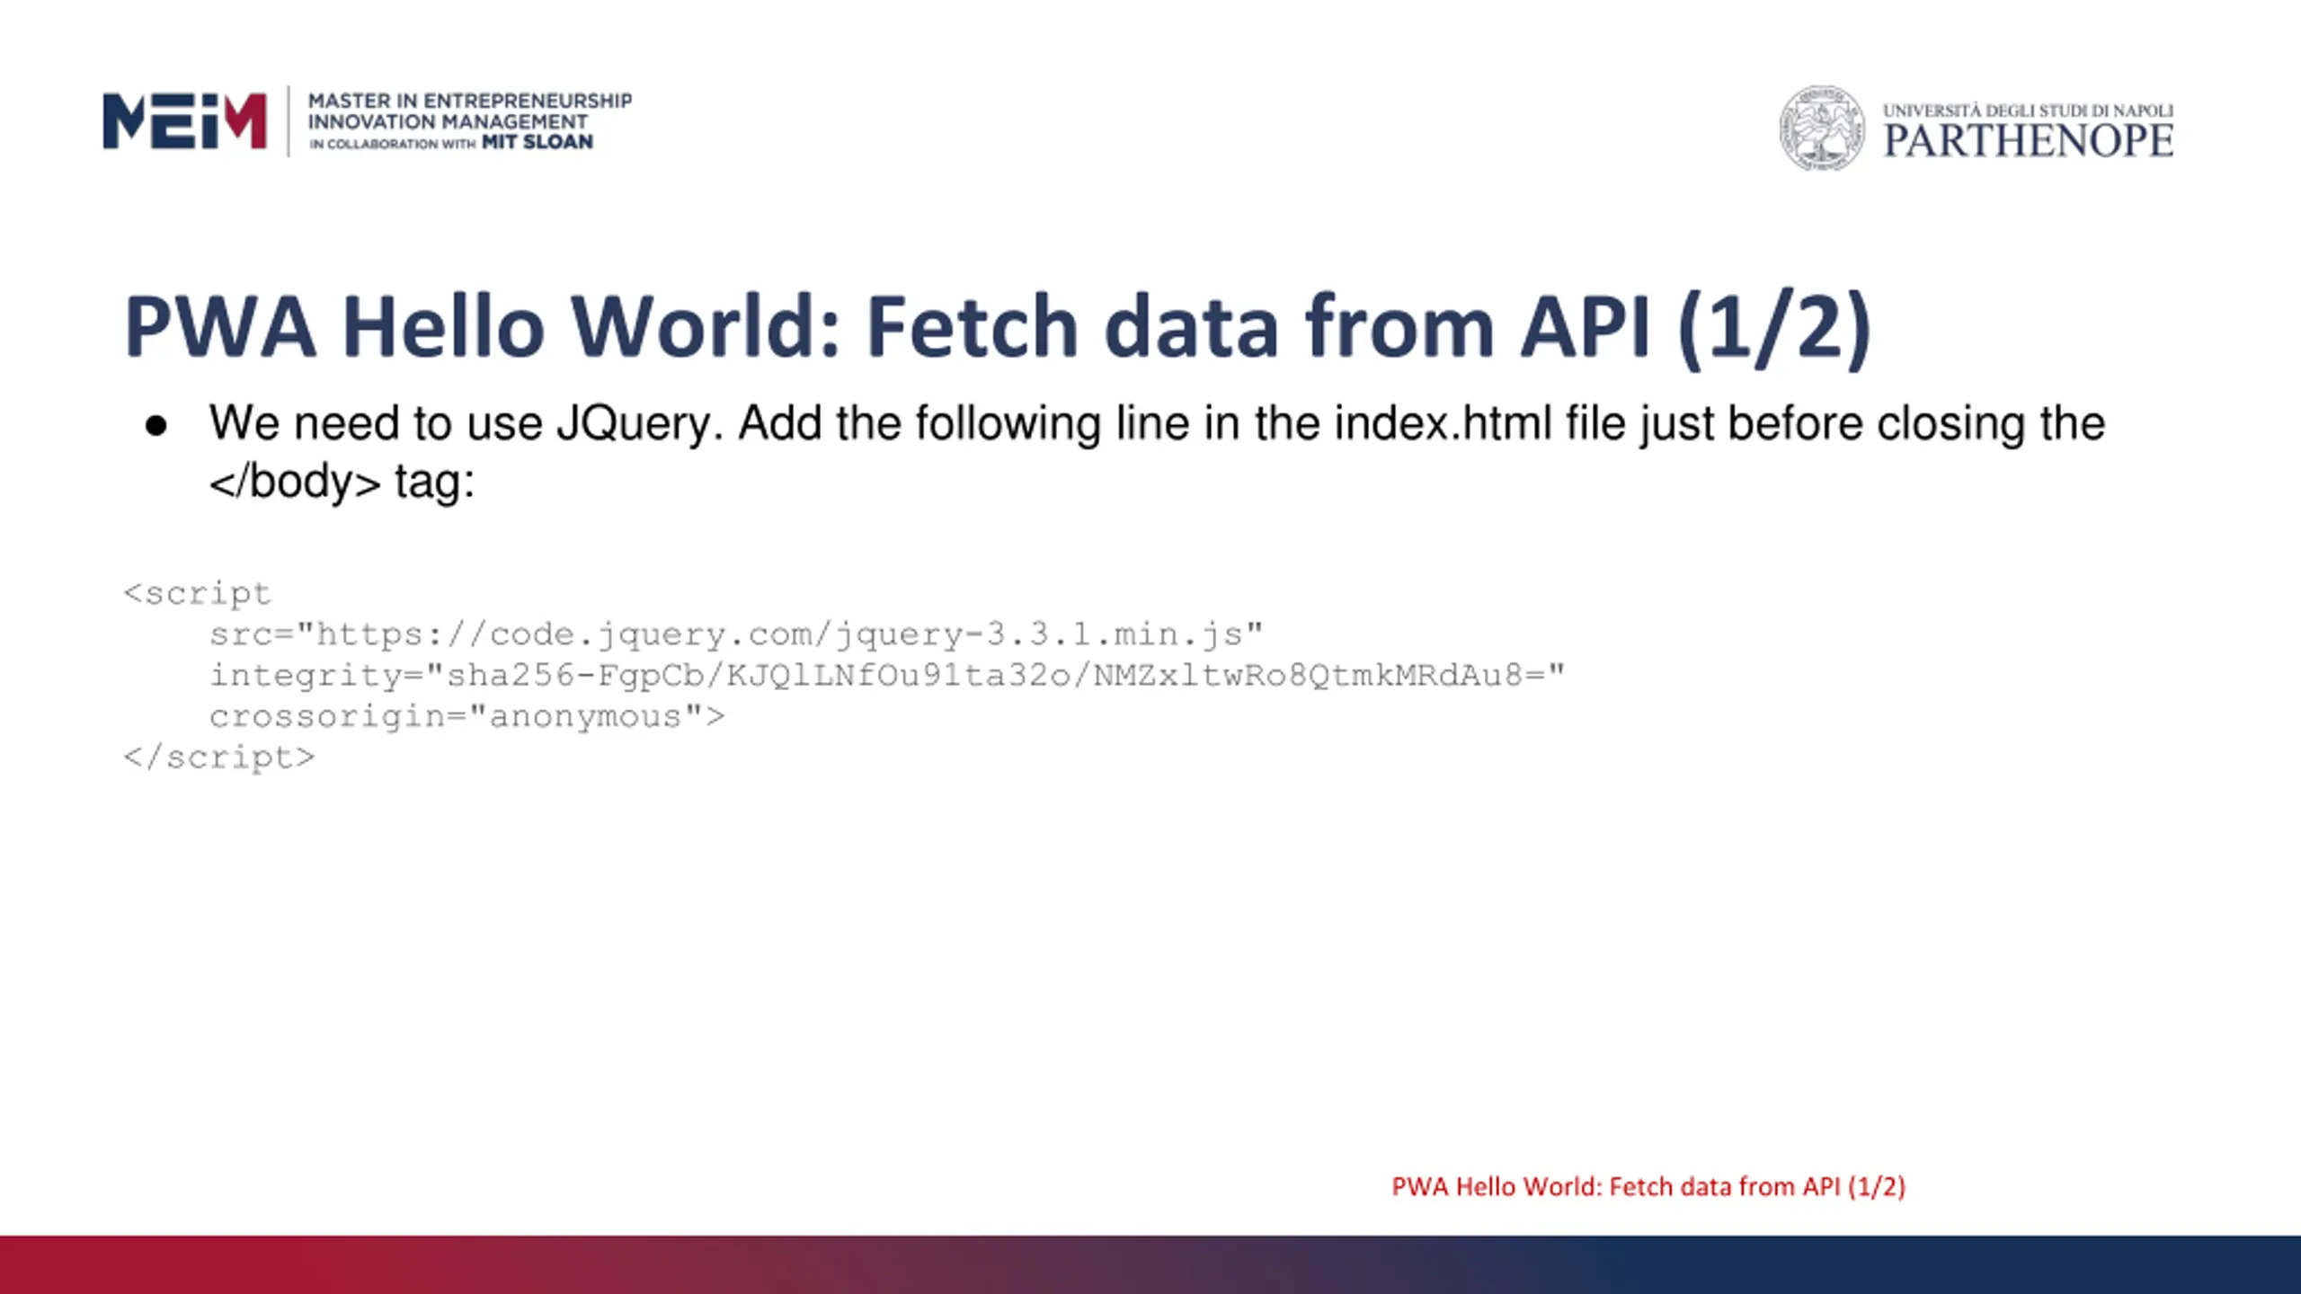Image resolution: width=2301 pixels, height=1294 pixels.
Task: Click the 'UNIVERSITÀ DEGLI STUDI DI NAPOLI' text
Action: click(2028, 111)
